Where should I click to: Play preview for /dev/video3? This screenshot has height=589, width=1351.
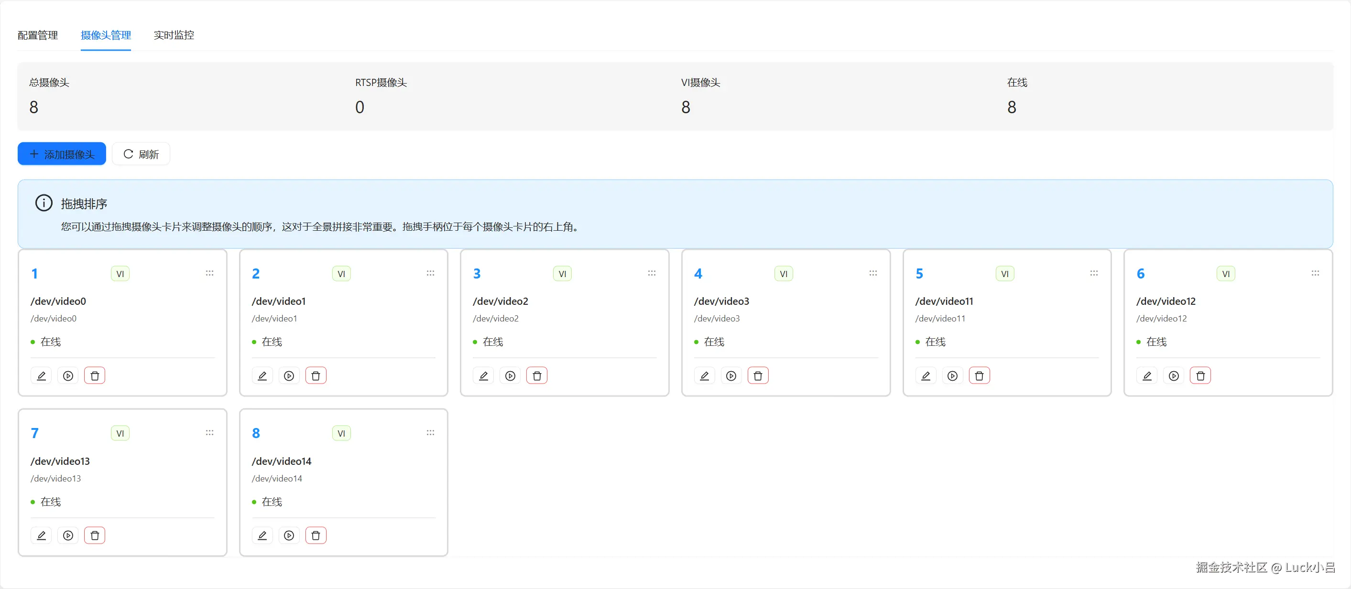coord(731,375)
